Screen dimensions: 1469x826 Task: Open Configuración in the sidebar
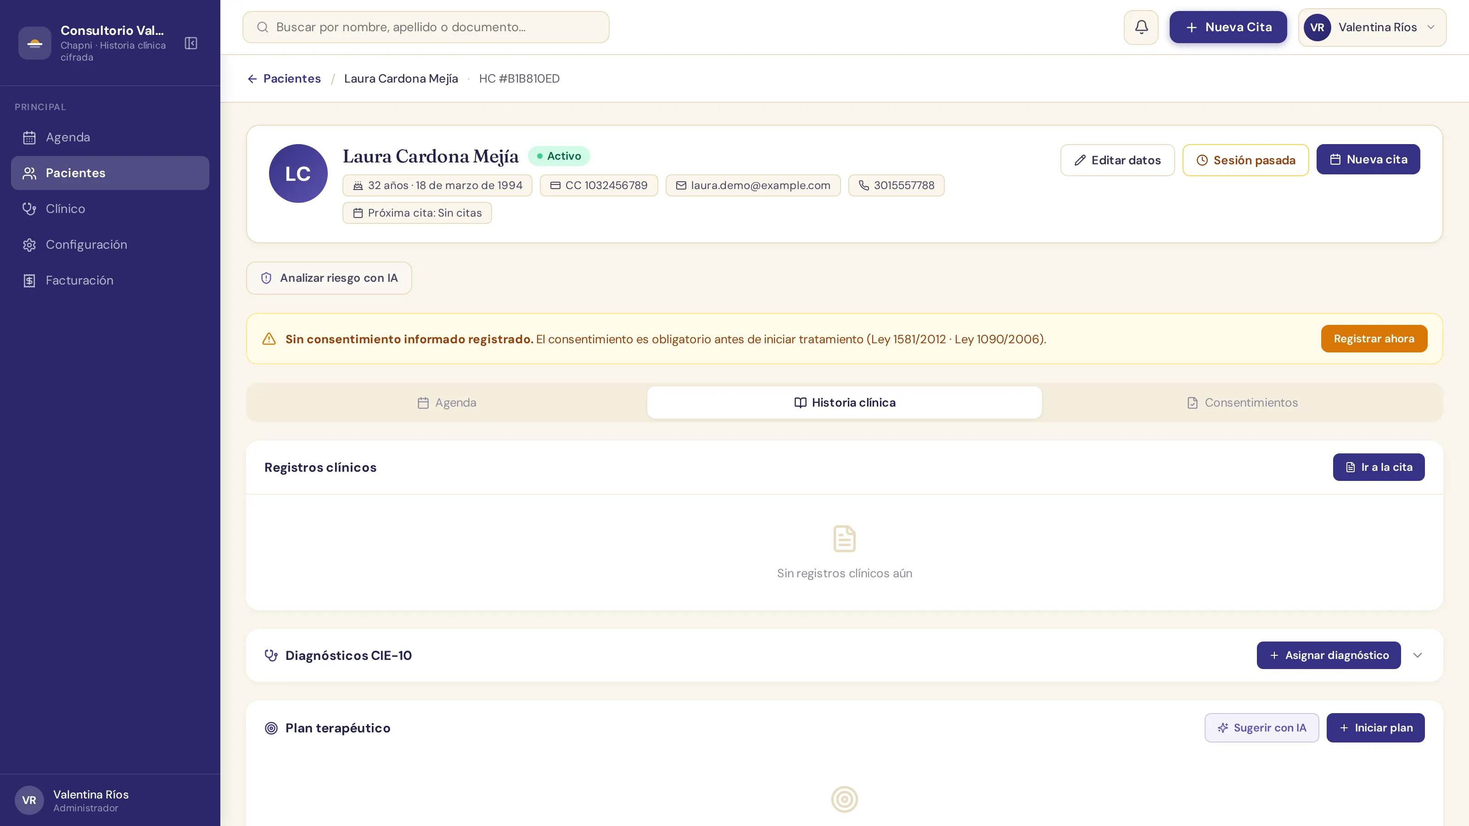click(110, 245)
